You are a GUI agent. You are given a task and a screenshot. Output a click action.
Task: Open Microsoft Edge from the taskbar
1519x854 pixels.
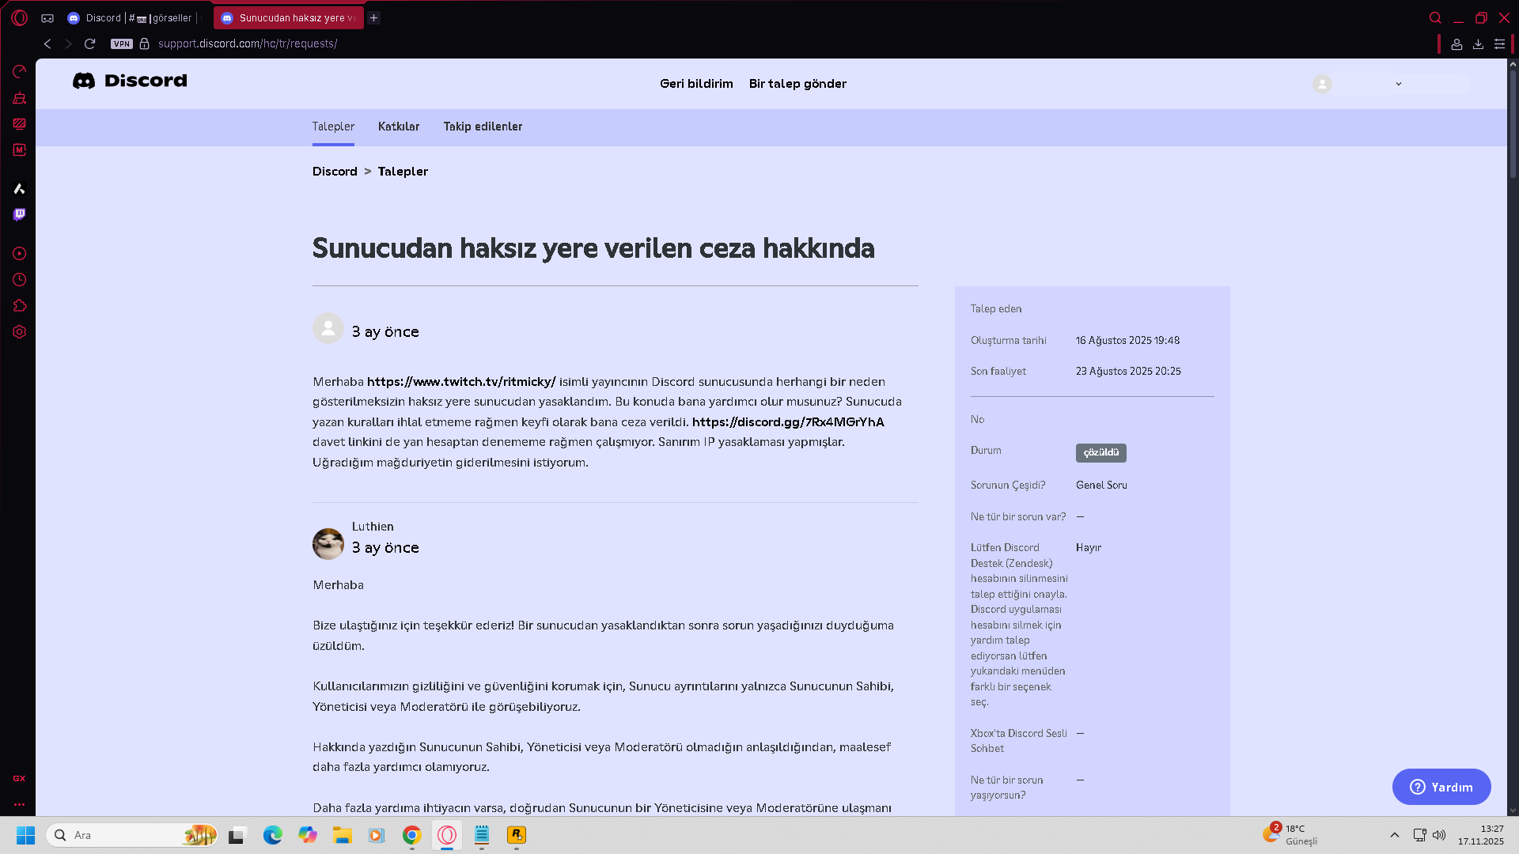[x=273, y=835]
